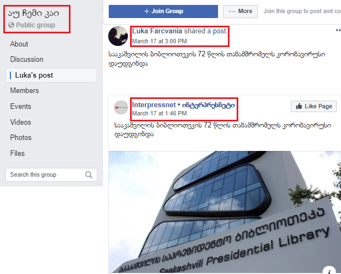This screenshot has width=341, height=274.
Task: Open the About section
Action: [19, 44]
